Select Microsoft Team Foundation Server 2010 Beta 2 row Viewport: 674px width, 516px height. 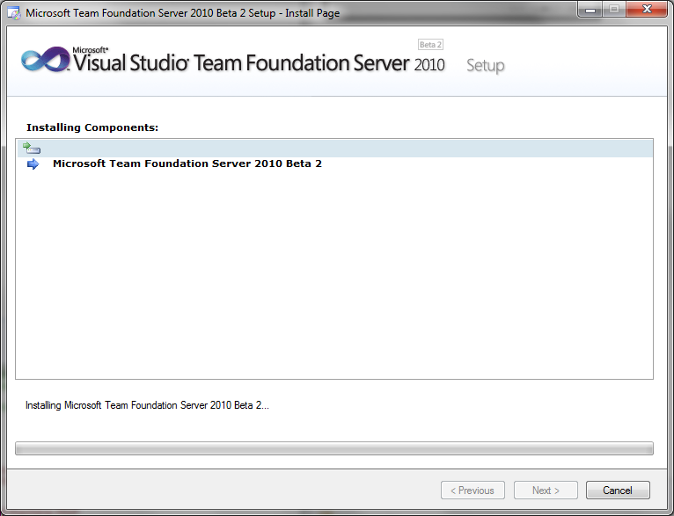(334, 164)
